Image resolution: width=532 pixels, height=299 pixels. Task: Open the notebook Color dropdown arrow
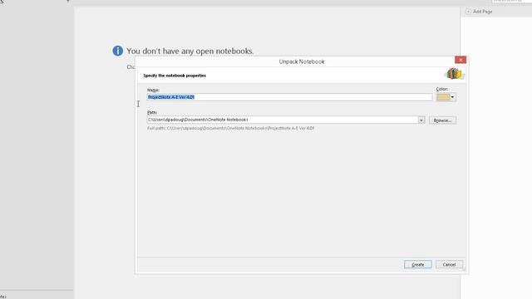click(452, 97)
